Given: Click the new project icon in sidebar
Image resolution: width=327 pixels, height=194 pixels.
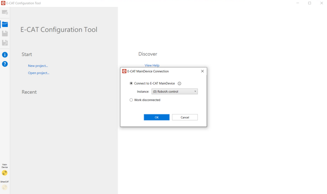Looking at the screenshot, I should tap(5, 12).
